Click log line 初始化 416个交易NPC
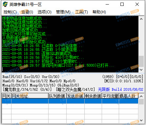Screen dimensions: 146x125 coord(43,57)
